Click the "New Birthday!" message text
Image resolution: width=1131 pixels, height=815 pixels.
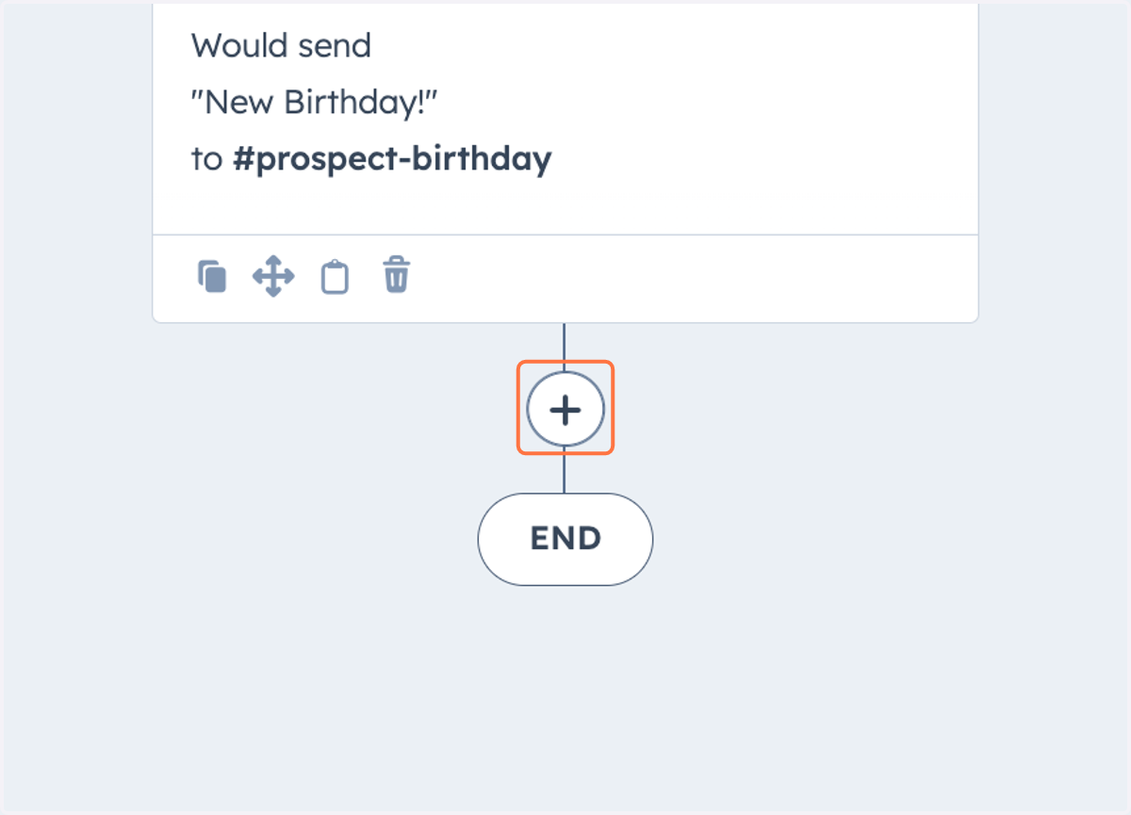click(314, 102)
